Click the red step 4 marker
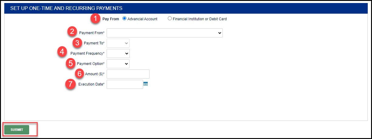This screenshot has width=372, height=139. 62,52
